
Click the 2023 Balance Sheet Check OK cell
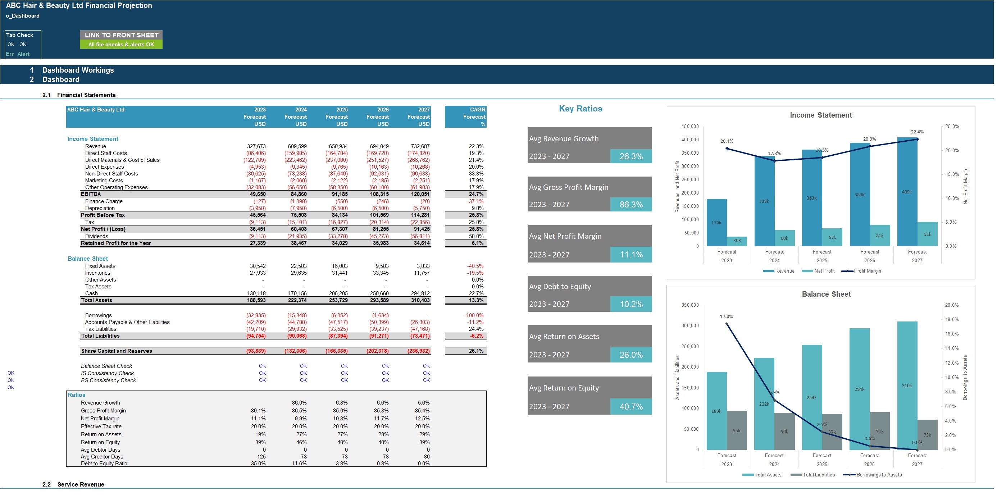262,366
